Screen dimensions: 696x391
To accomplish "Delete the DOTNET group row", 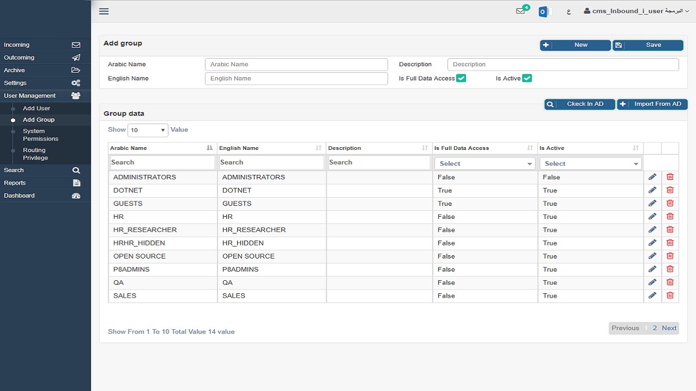I will pyautogui.click(x=670, y=190).
